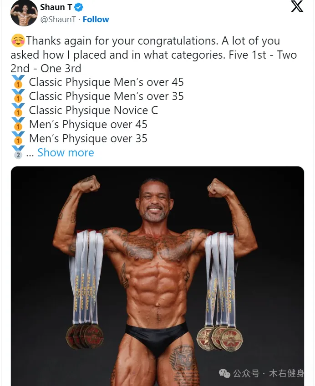Click the WeChat watermark logo in photo
The height and width of the screenshot is (386, 315).
coord(224,373)
